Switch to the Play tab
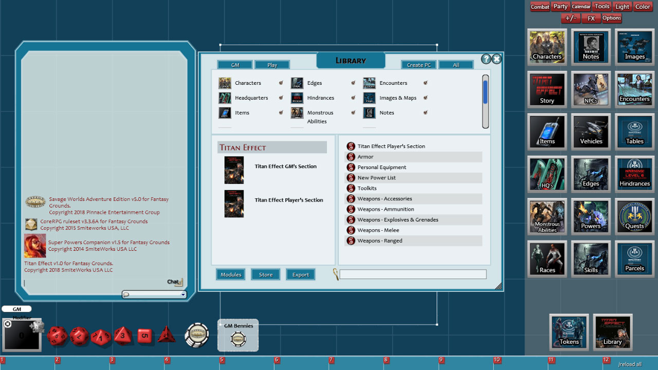This screenshot has height=370, width=658. [x=272, y=65]
